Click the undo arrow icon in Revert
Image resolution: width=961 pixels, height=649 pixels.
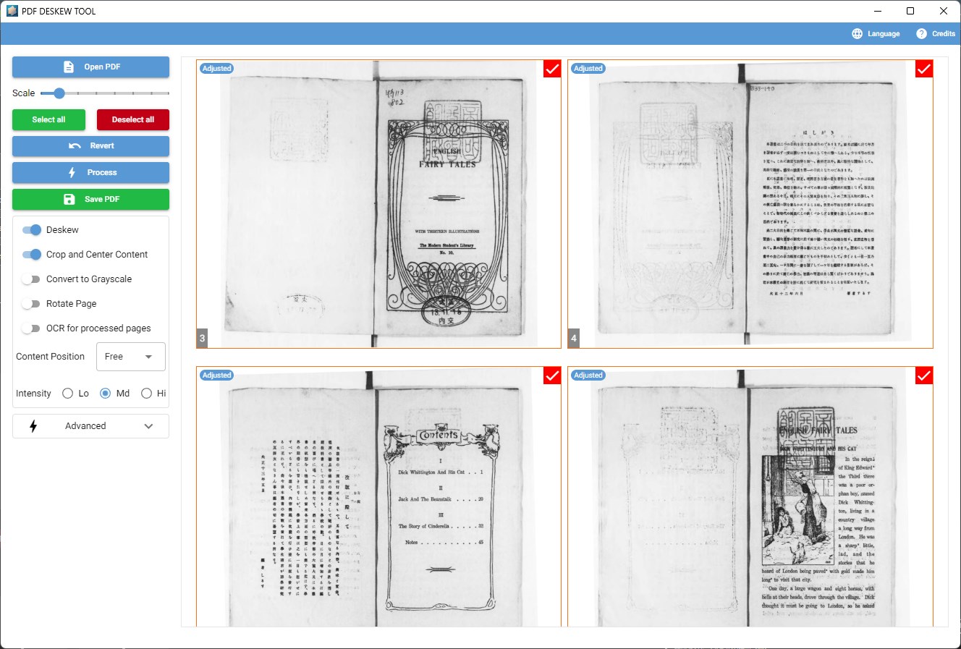[75, 145]
